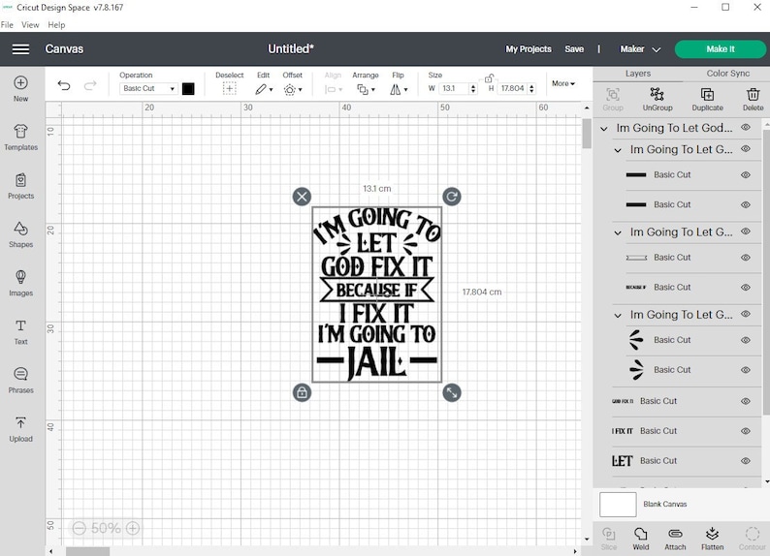The width and height of the screenshot is (770, 556).
Task: Collapse the third 'Im Going To Let G...' subgroup
Action: click(618, 315)
